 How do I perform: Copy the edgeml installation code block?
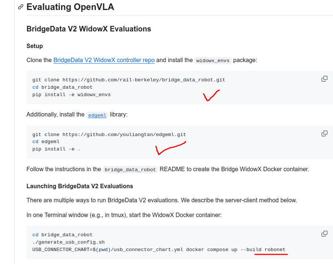[324, 133]
